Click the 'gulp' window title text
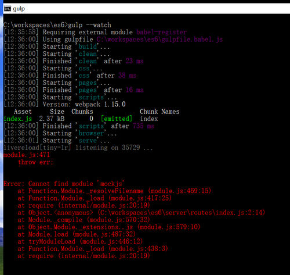This screenshot has width=290, height=275. 19,9
